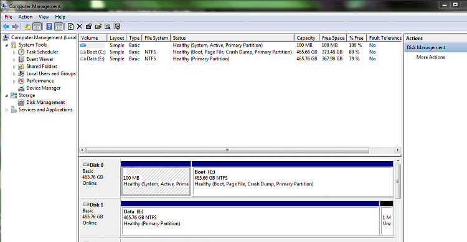Image resolution: width=467 pixels, height=242 pixels.
Task: Click the Data (E:) volume drive icon in list
Action: pos(83,59)
